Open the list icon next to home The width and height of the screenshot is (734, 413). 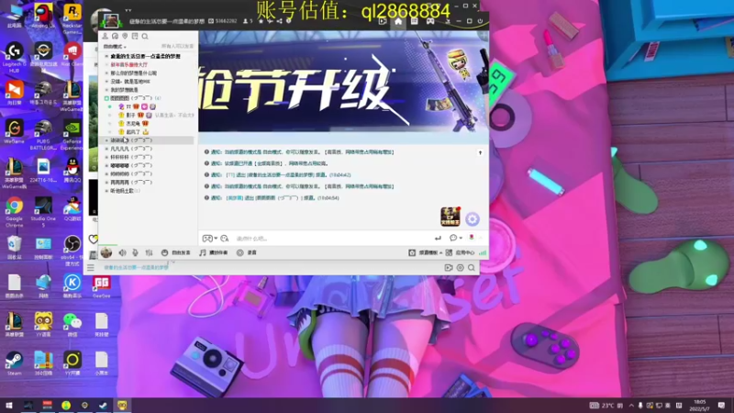415,21
